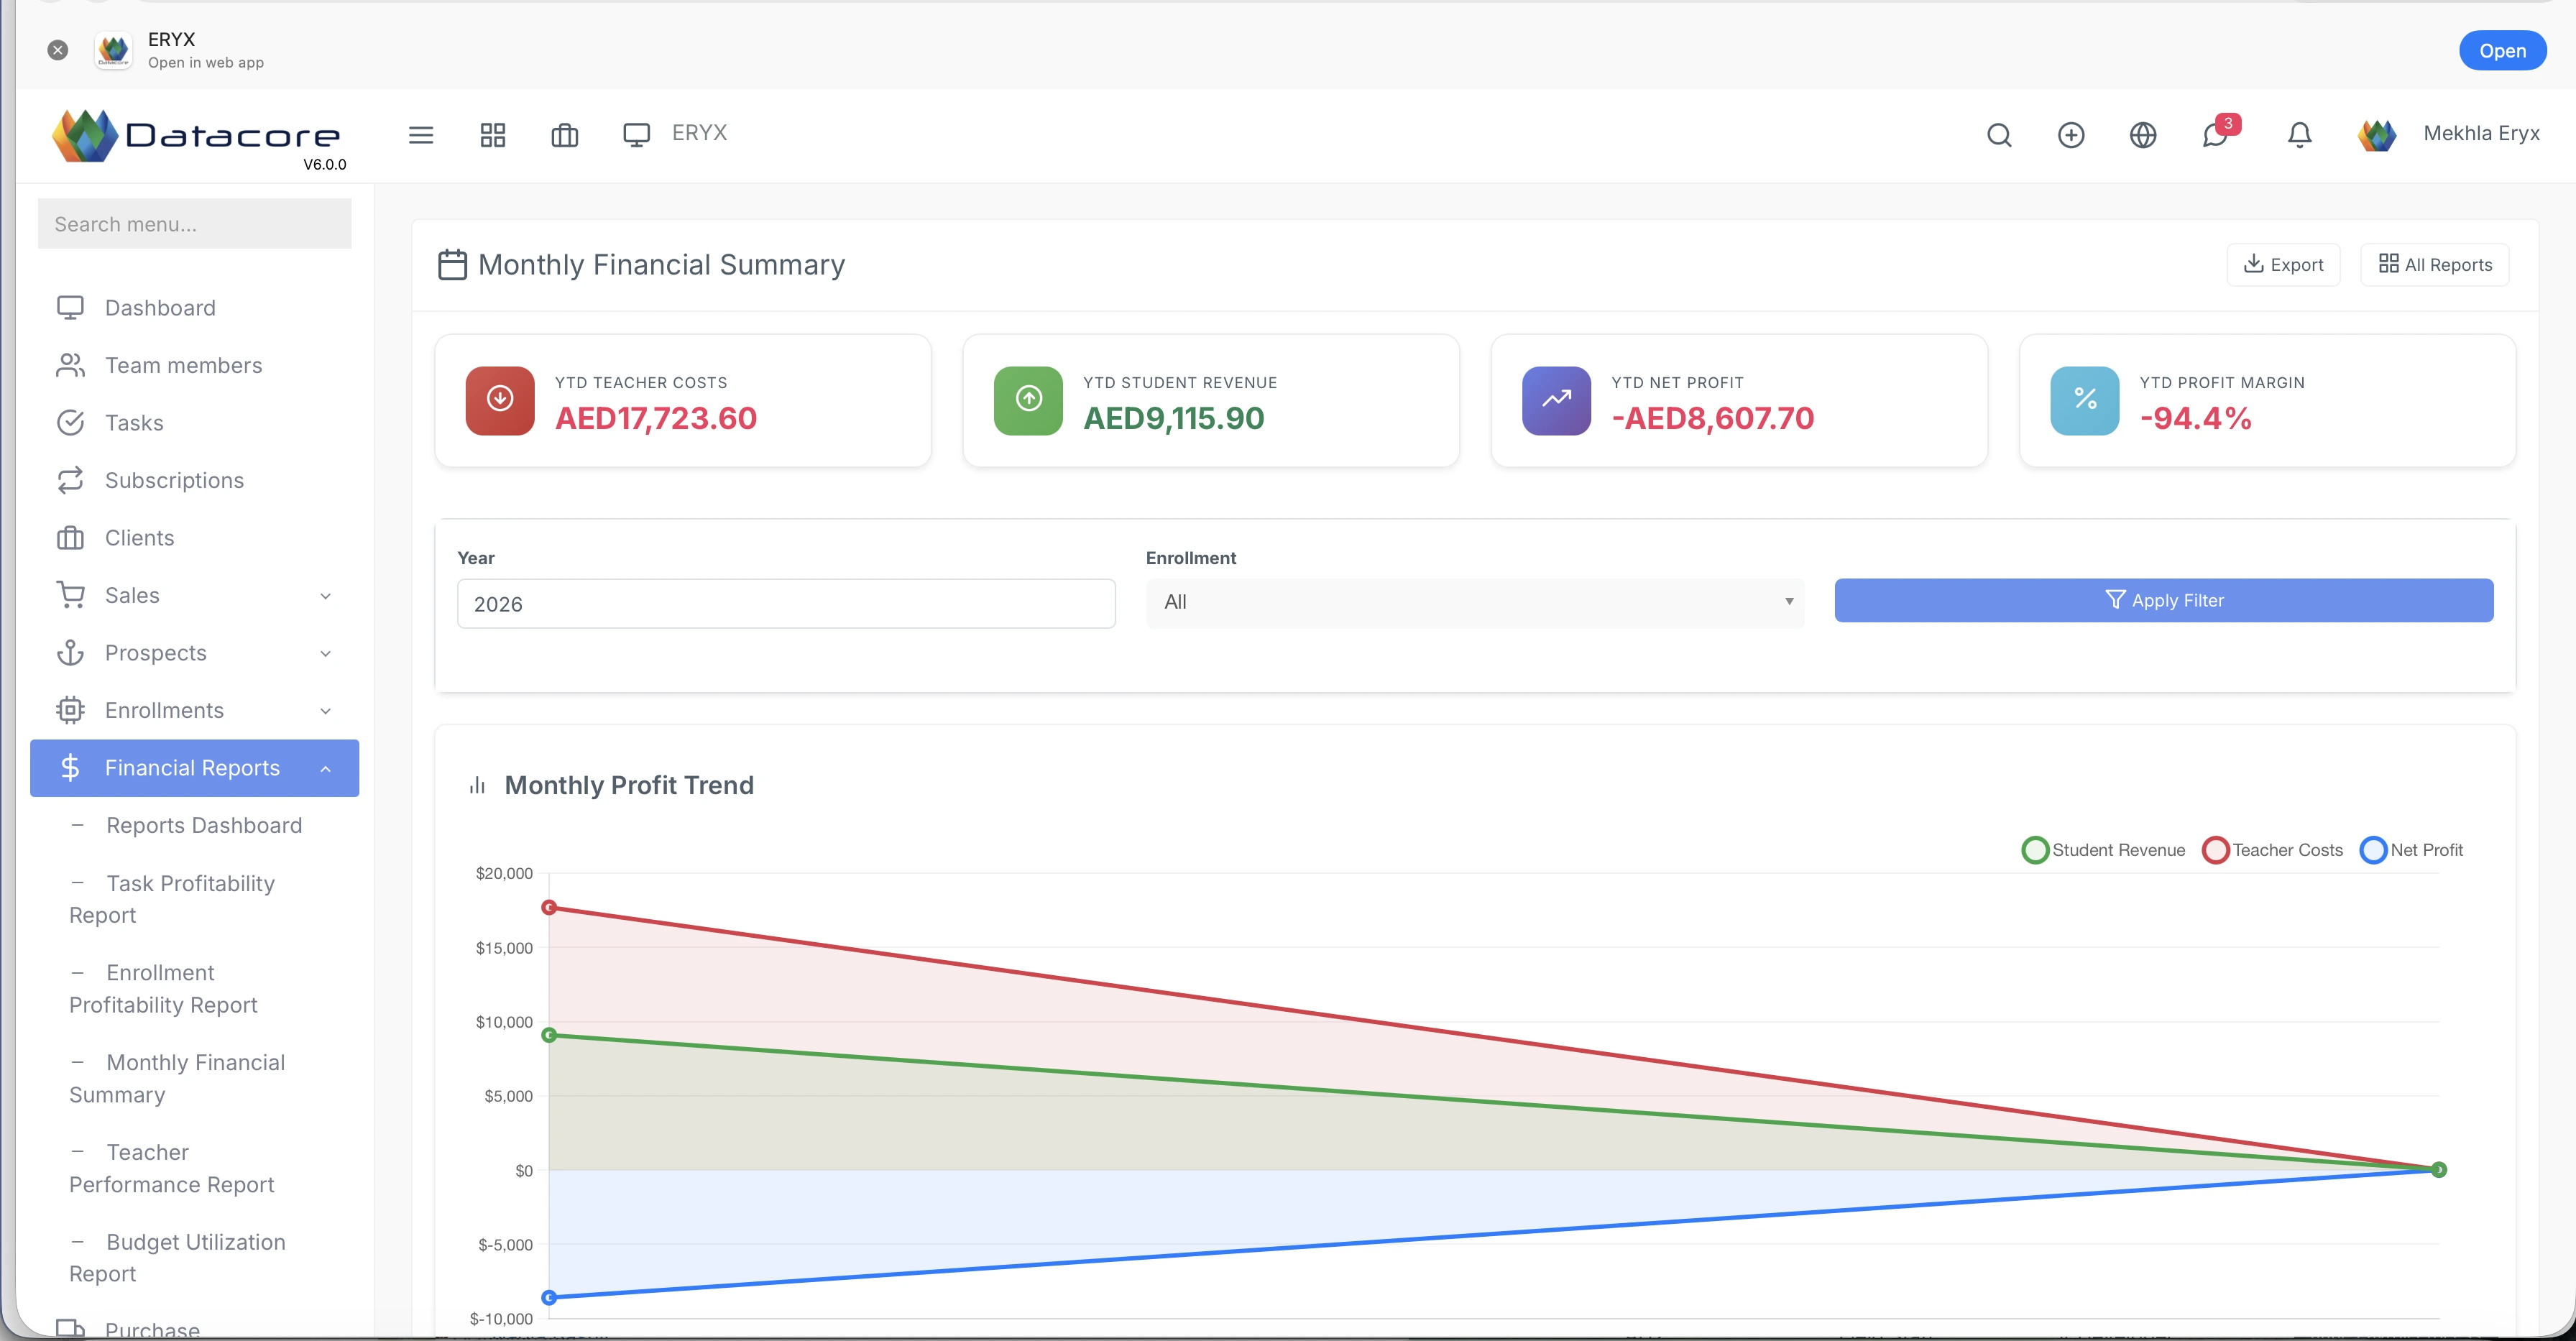The width and height of the screenshot is (2576, 1341).
Task: Dismiss the ERYX web app banner
Action: (58, 50)
